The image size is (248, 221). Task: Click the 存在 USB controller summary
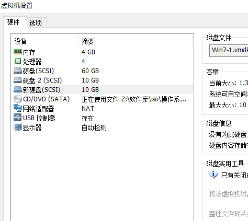pyautogui.click(x=87, y=118)
